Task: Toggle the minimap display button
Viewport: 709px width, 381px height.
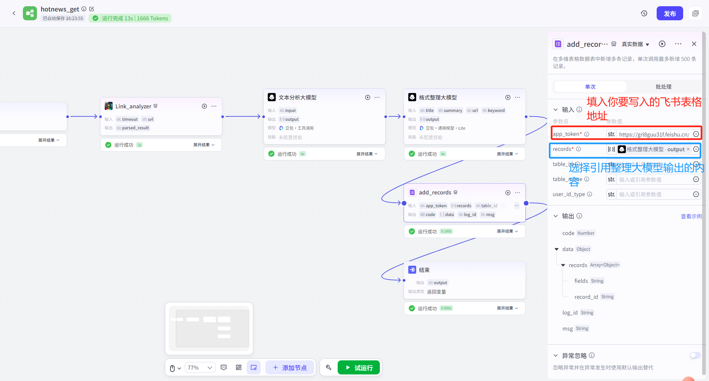Action: (254, 367)
